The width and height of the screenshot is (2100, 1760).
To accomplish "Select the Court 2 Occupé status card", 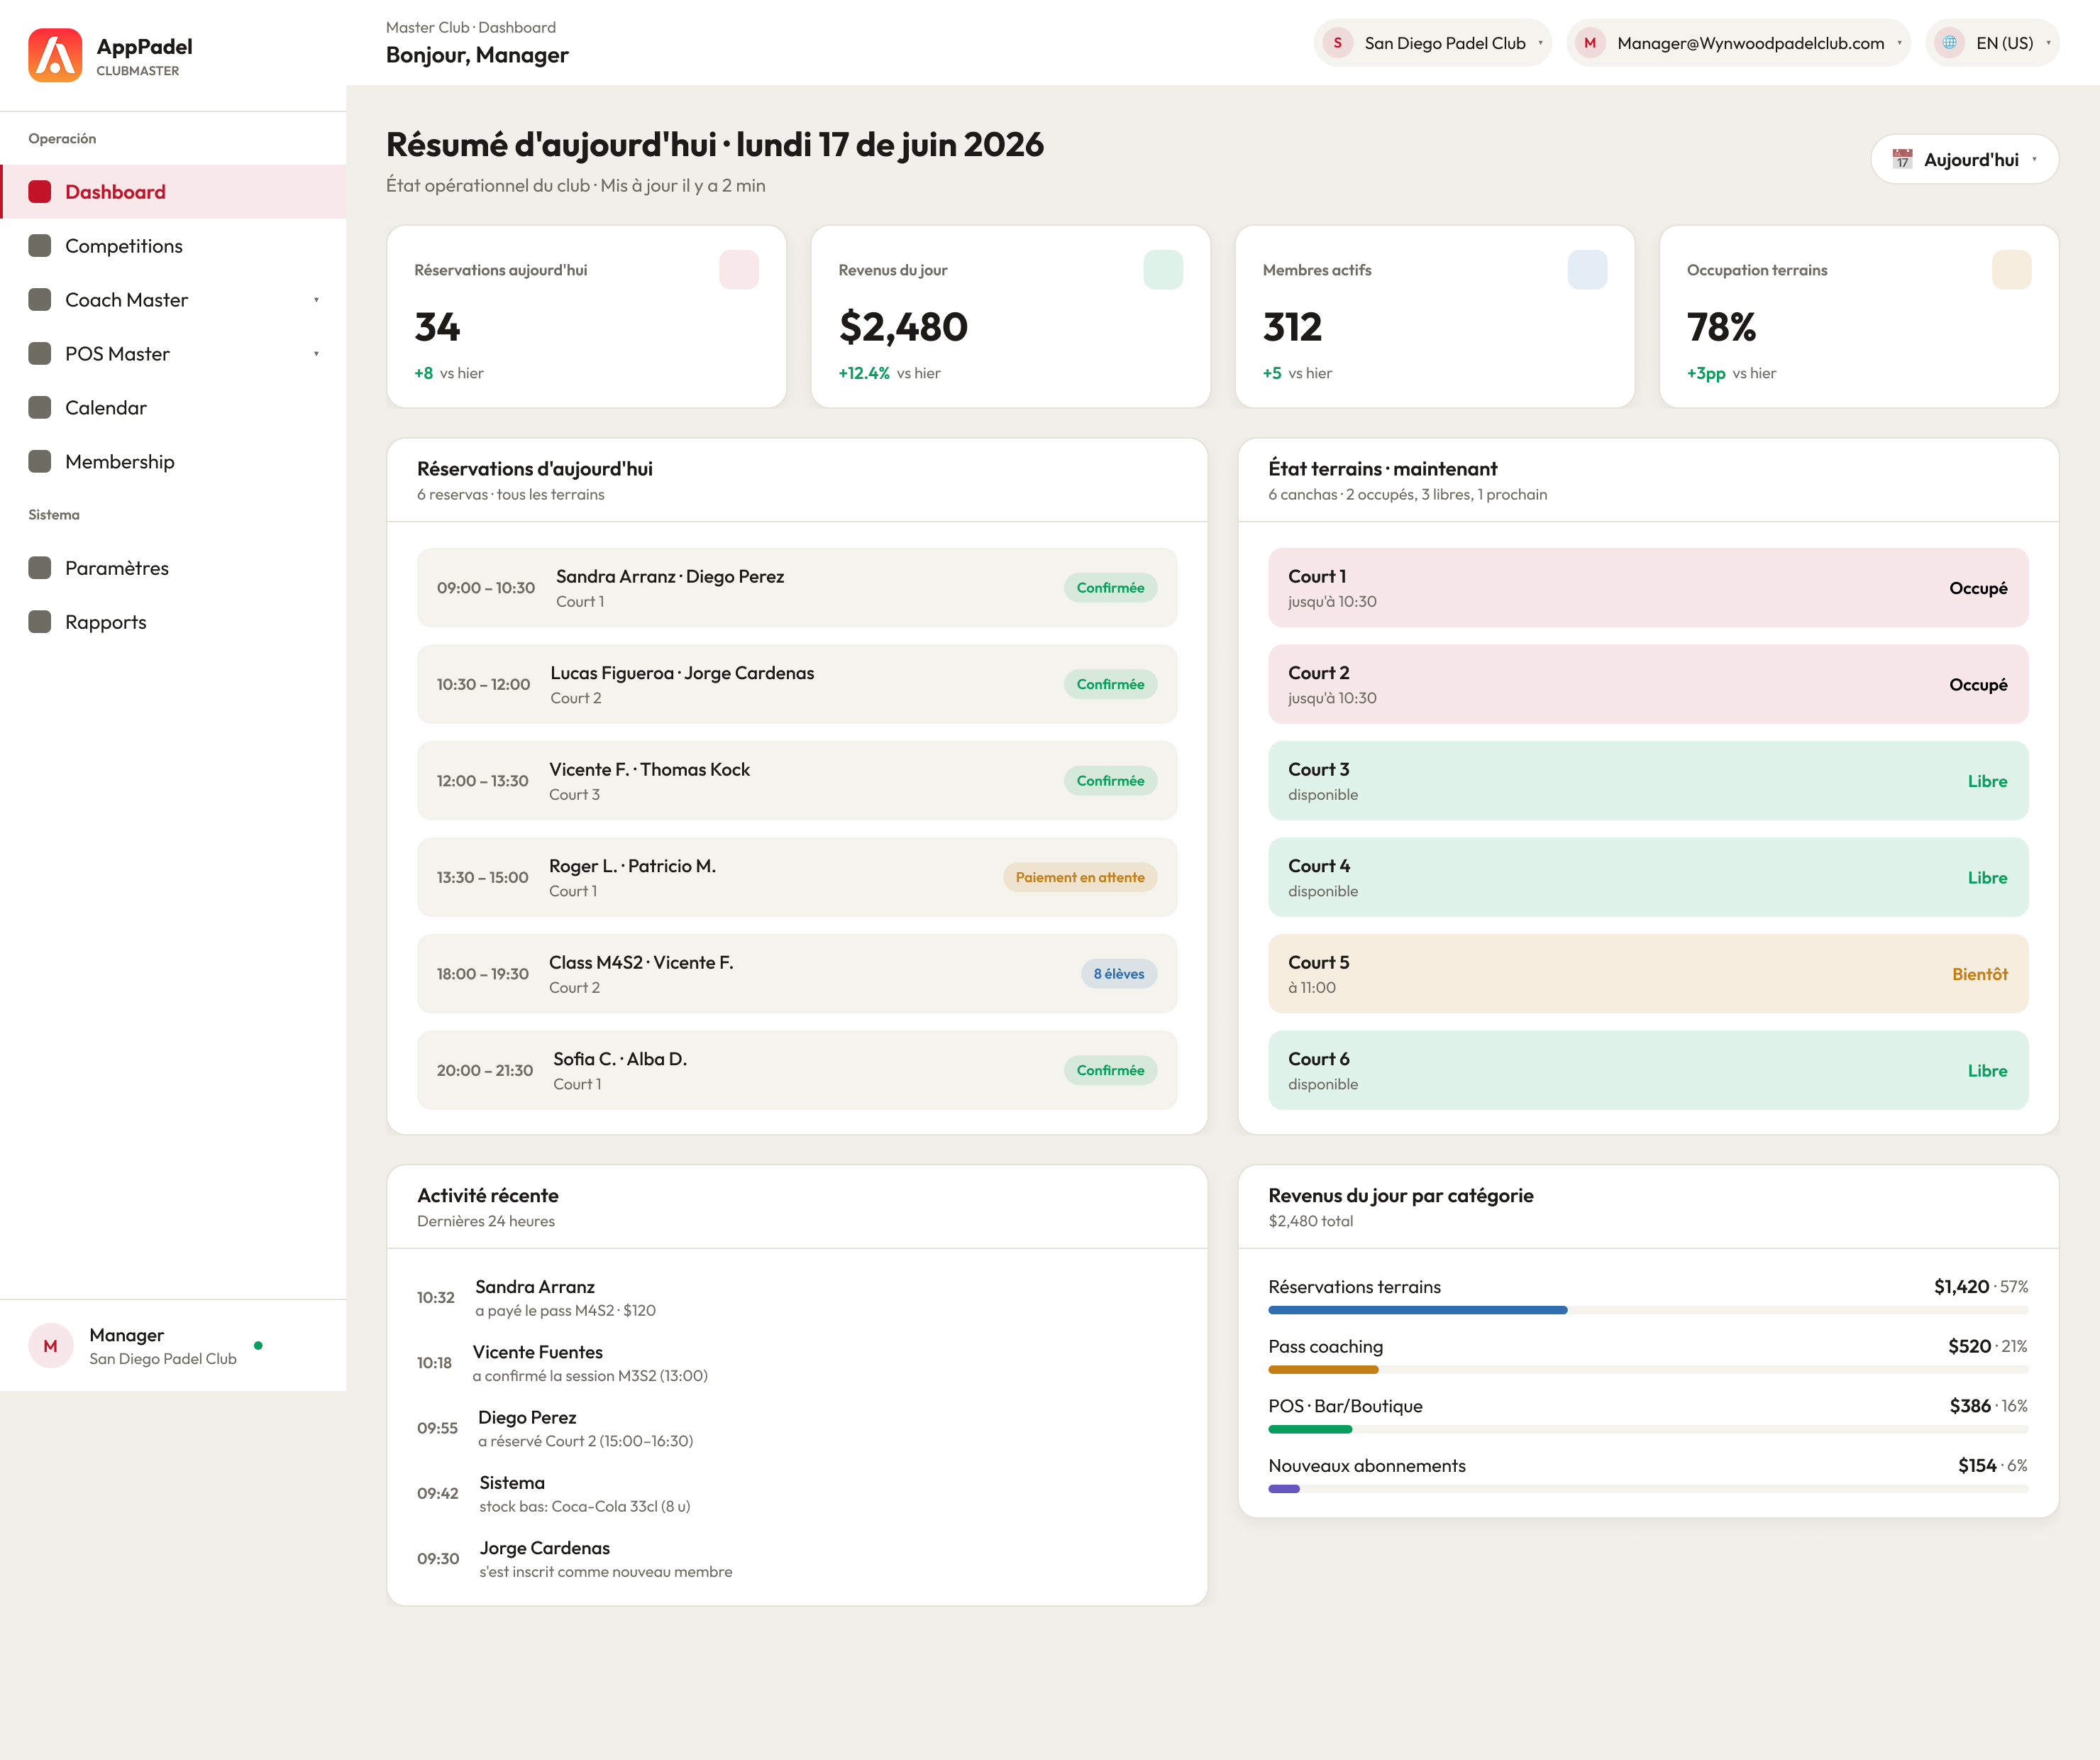I will pyautogui.click(x=1648, y=684).
